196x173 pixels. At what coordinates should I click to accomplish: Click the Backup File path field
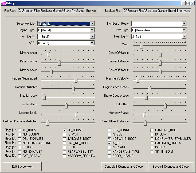click(157, 11)
